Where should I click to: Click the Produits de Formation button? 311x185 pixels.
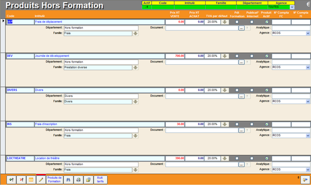[54, 180]
